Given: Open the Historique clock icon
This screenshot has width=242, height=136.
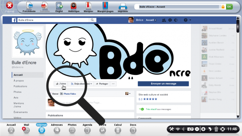Looking at the screenshot, I should (x=74, y=6).
